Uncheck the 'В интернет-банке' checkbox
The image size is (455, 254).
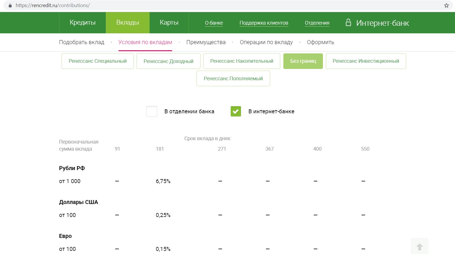tap(236, 111)
